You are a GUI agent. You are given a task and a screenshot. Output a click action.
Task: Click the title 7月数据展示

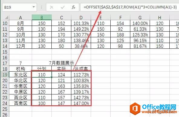61,63
